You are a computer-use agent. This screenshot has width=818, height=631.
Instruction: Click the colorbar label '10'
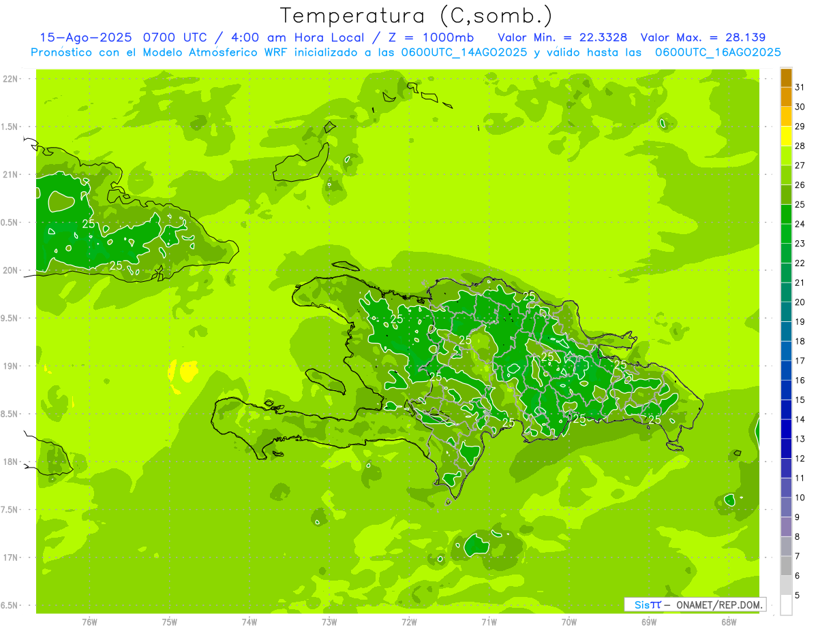800,498
